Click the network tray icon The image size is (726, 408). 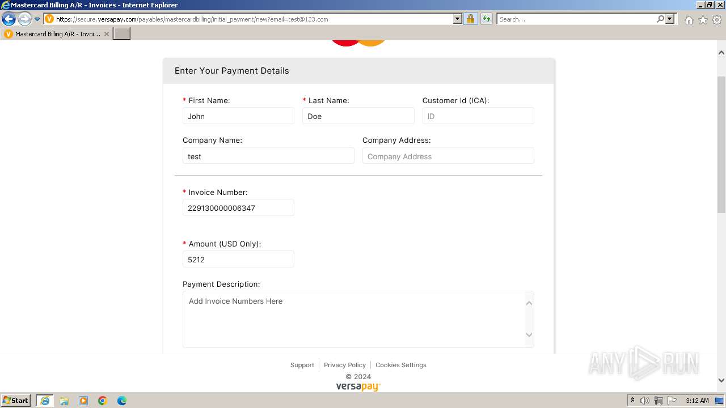click(x=659, y=401)
